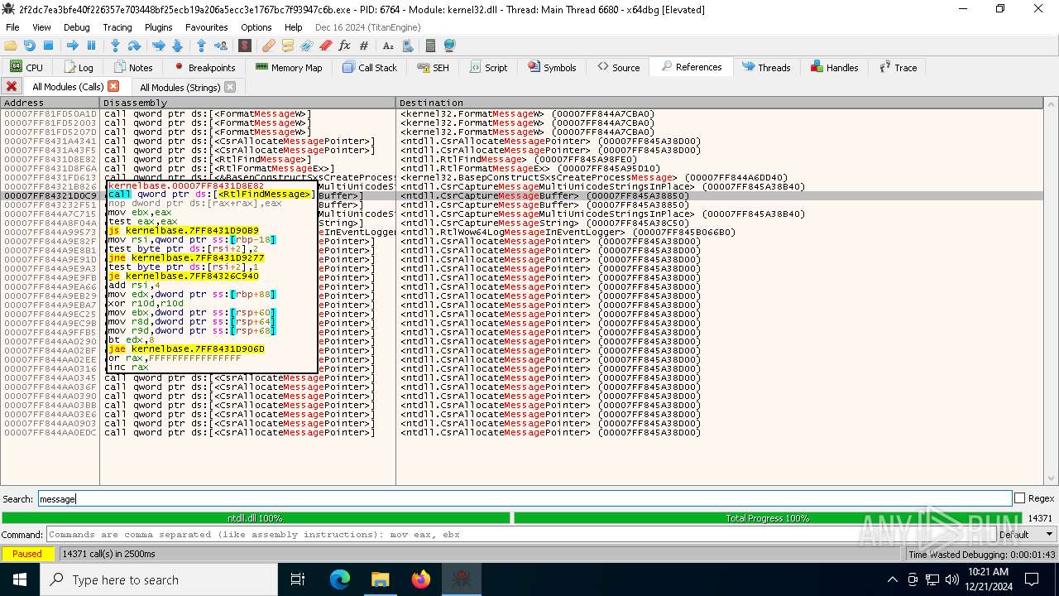This screenshot has width=1059, height=596.
Task: Open the Plugins menu
Action: (158, 26)
